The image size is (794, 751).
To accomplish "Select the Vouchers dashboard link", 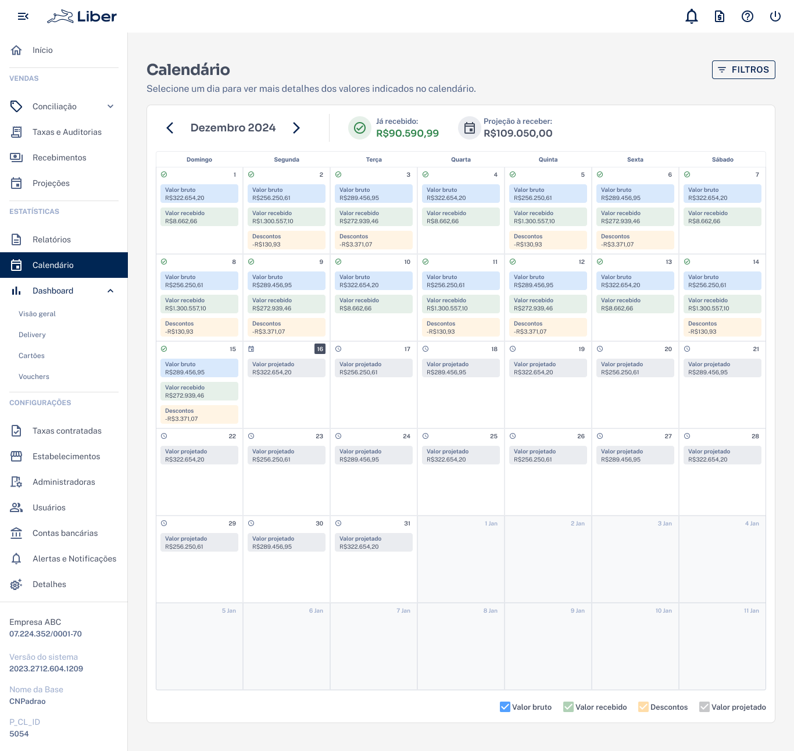I will pos(34,377).
